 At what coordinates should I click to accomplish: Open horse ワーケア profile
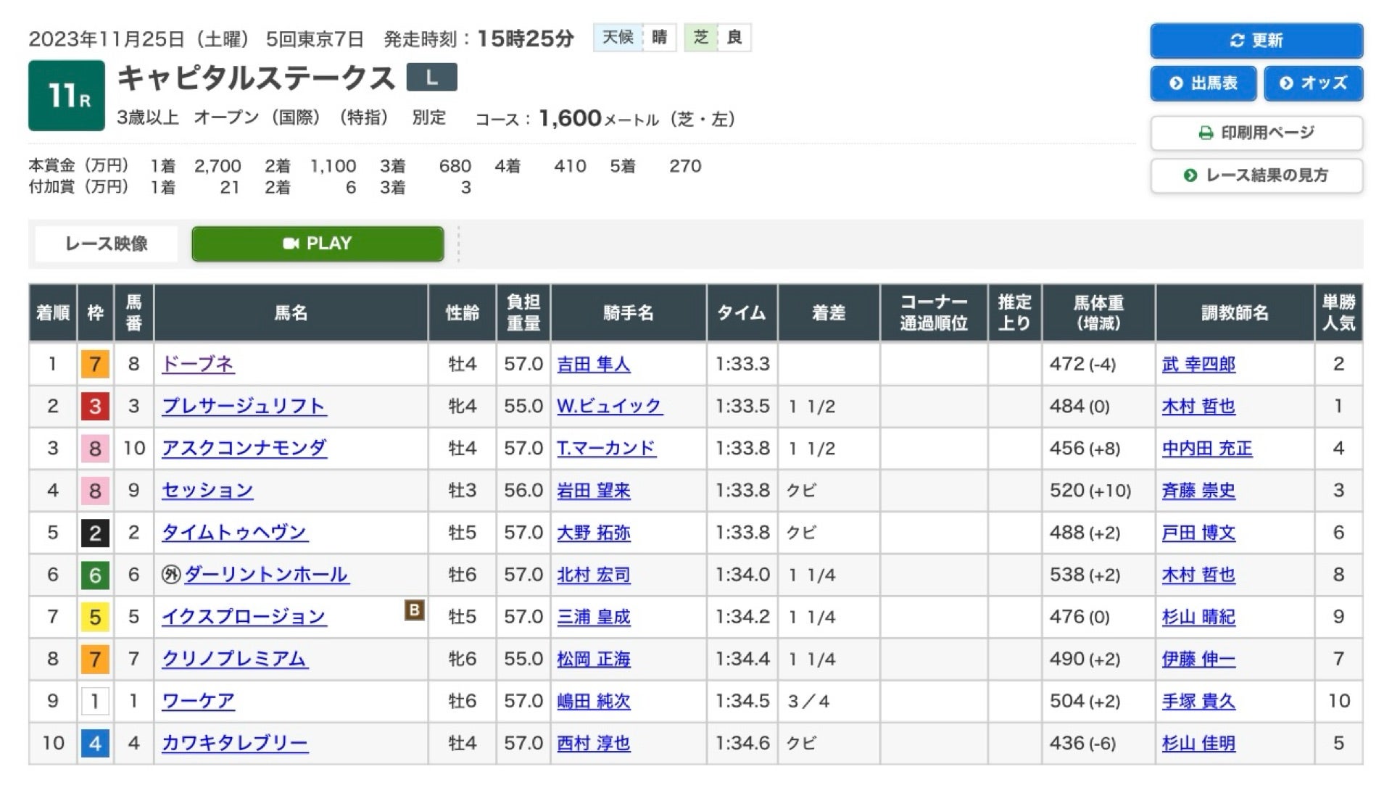click(x=198, y=701)
